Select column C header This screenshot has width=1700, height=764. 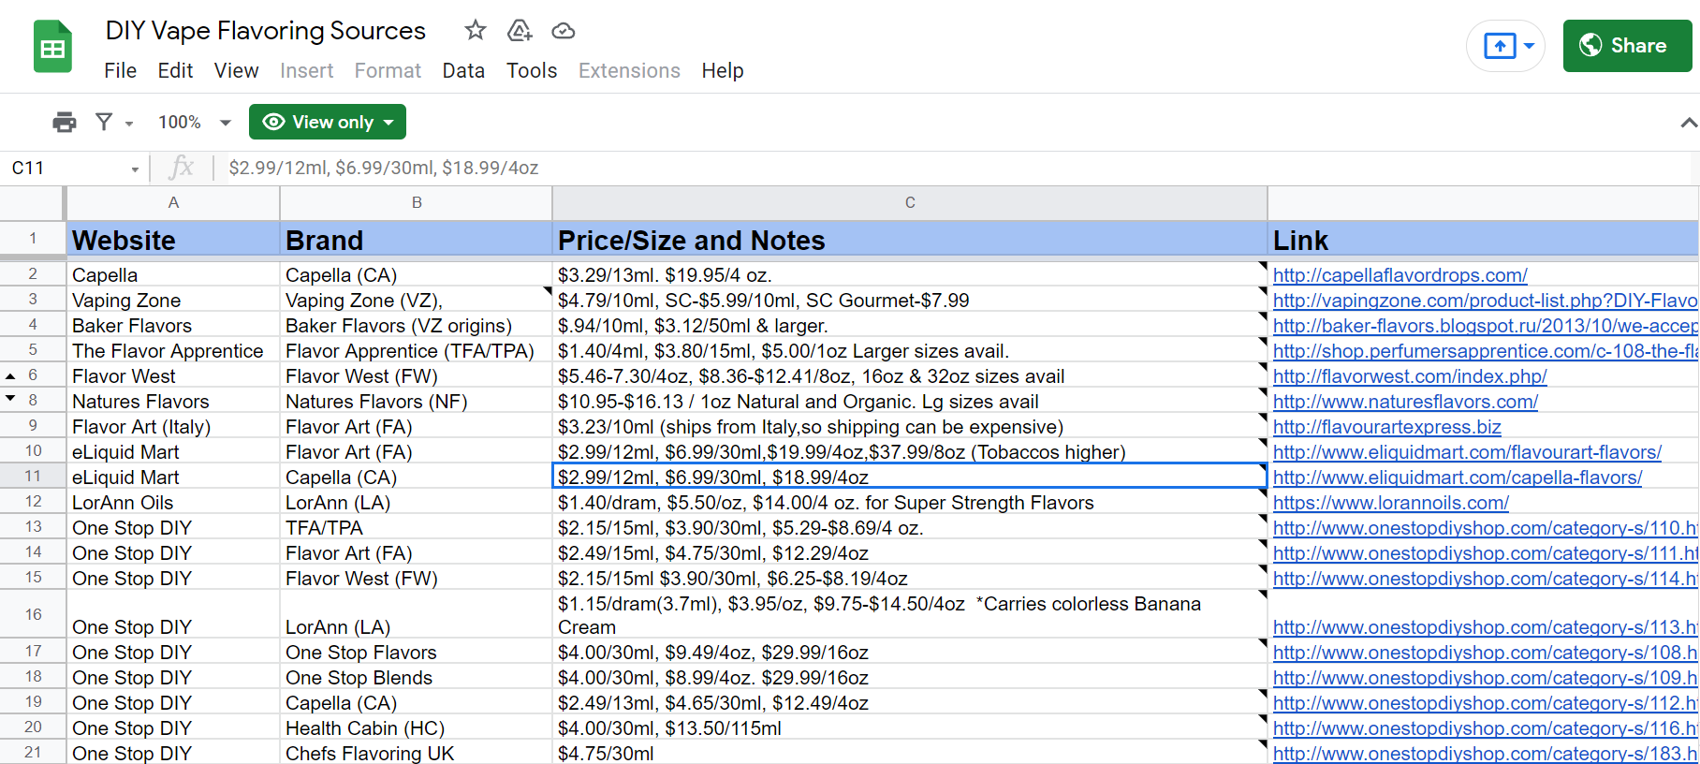pyautogui.click(x=910, y=202)
